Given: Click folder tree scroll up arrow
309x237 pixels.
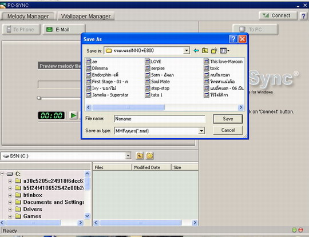Looking at the screenshot, I should [x=87, y=174].
